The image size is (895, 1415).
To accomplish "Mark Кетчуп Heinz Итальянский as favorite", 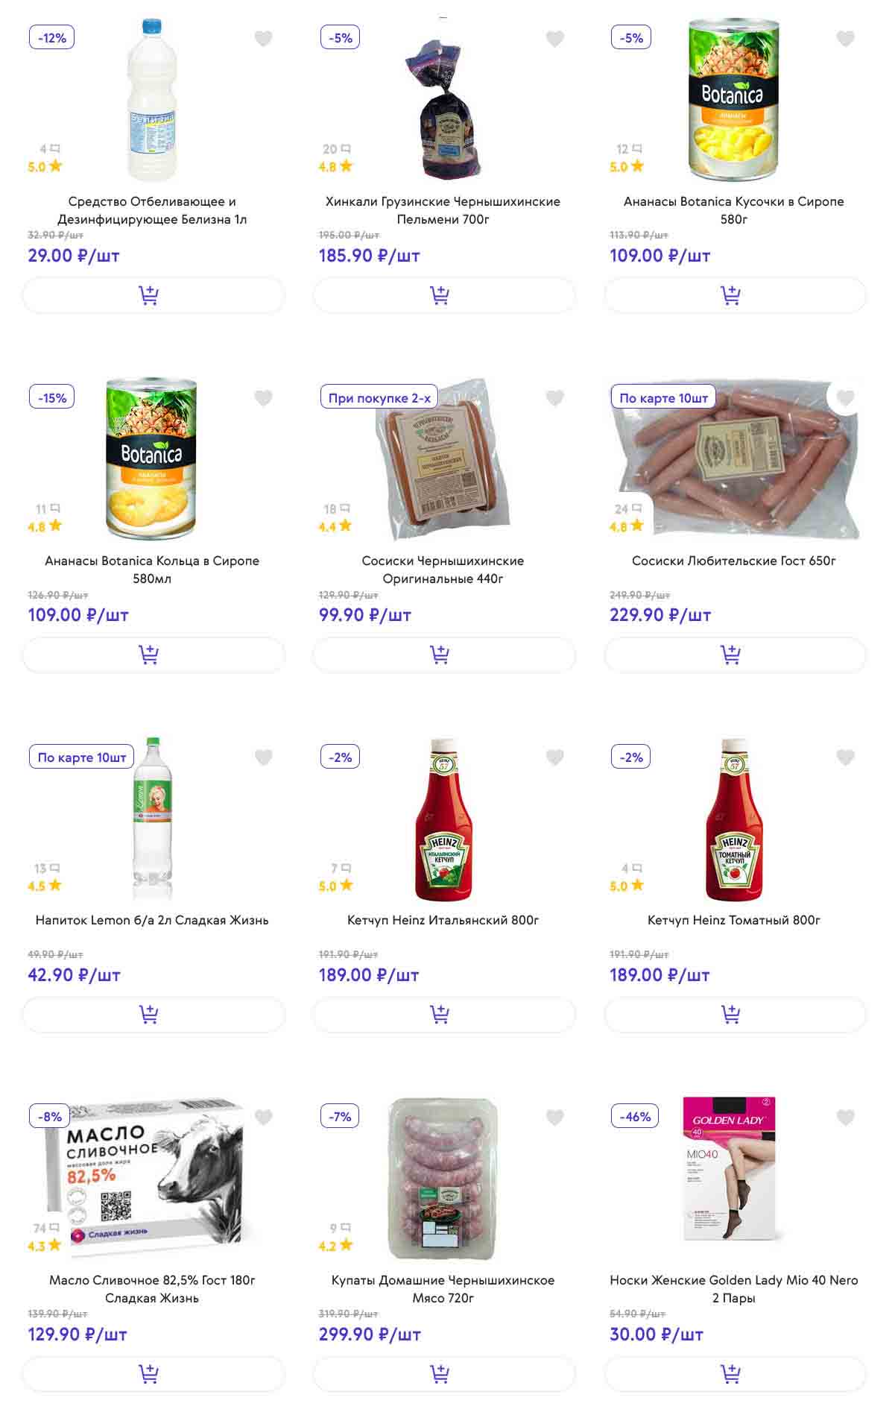I will tap(554, 757).
